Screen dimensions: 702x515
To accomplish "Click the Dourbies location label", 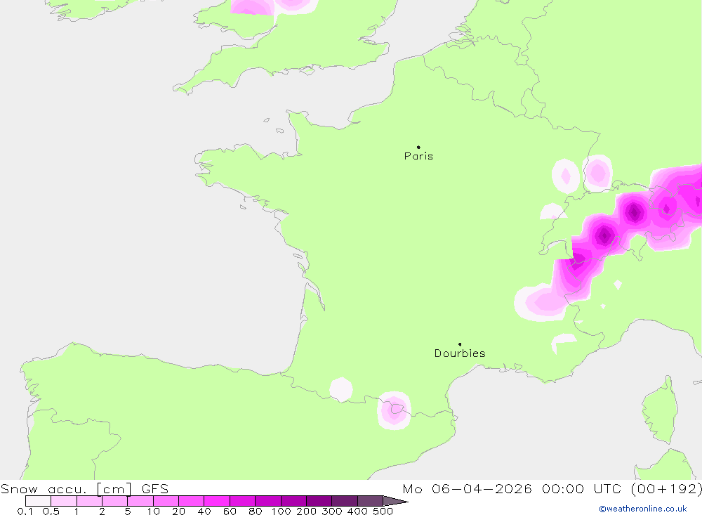I will click(460, 353).
